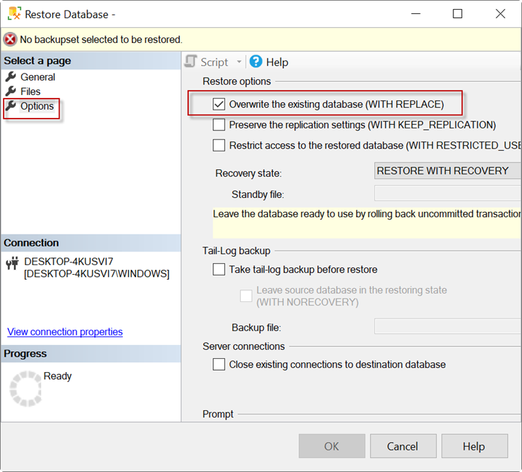
Task: Check Restrict access to the restored database
Action: [x=219, y=146]
